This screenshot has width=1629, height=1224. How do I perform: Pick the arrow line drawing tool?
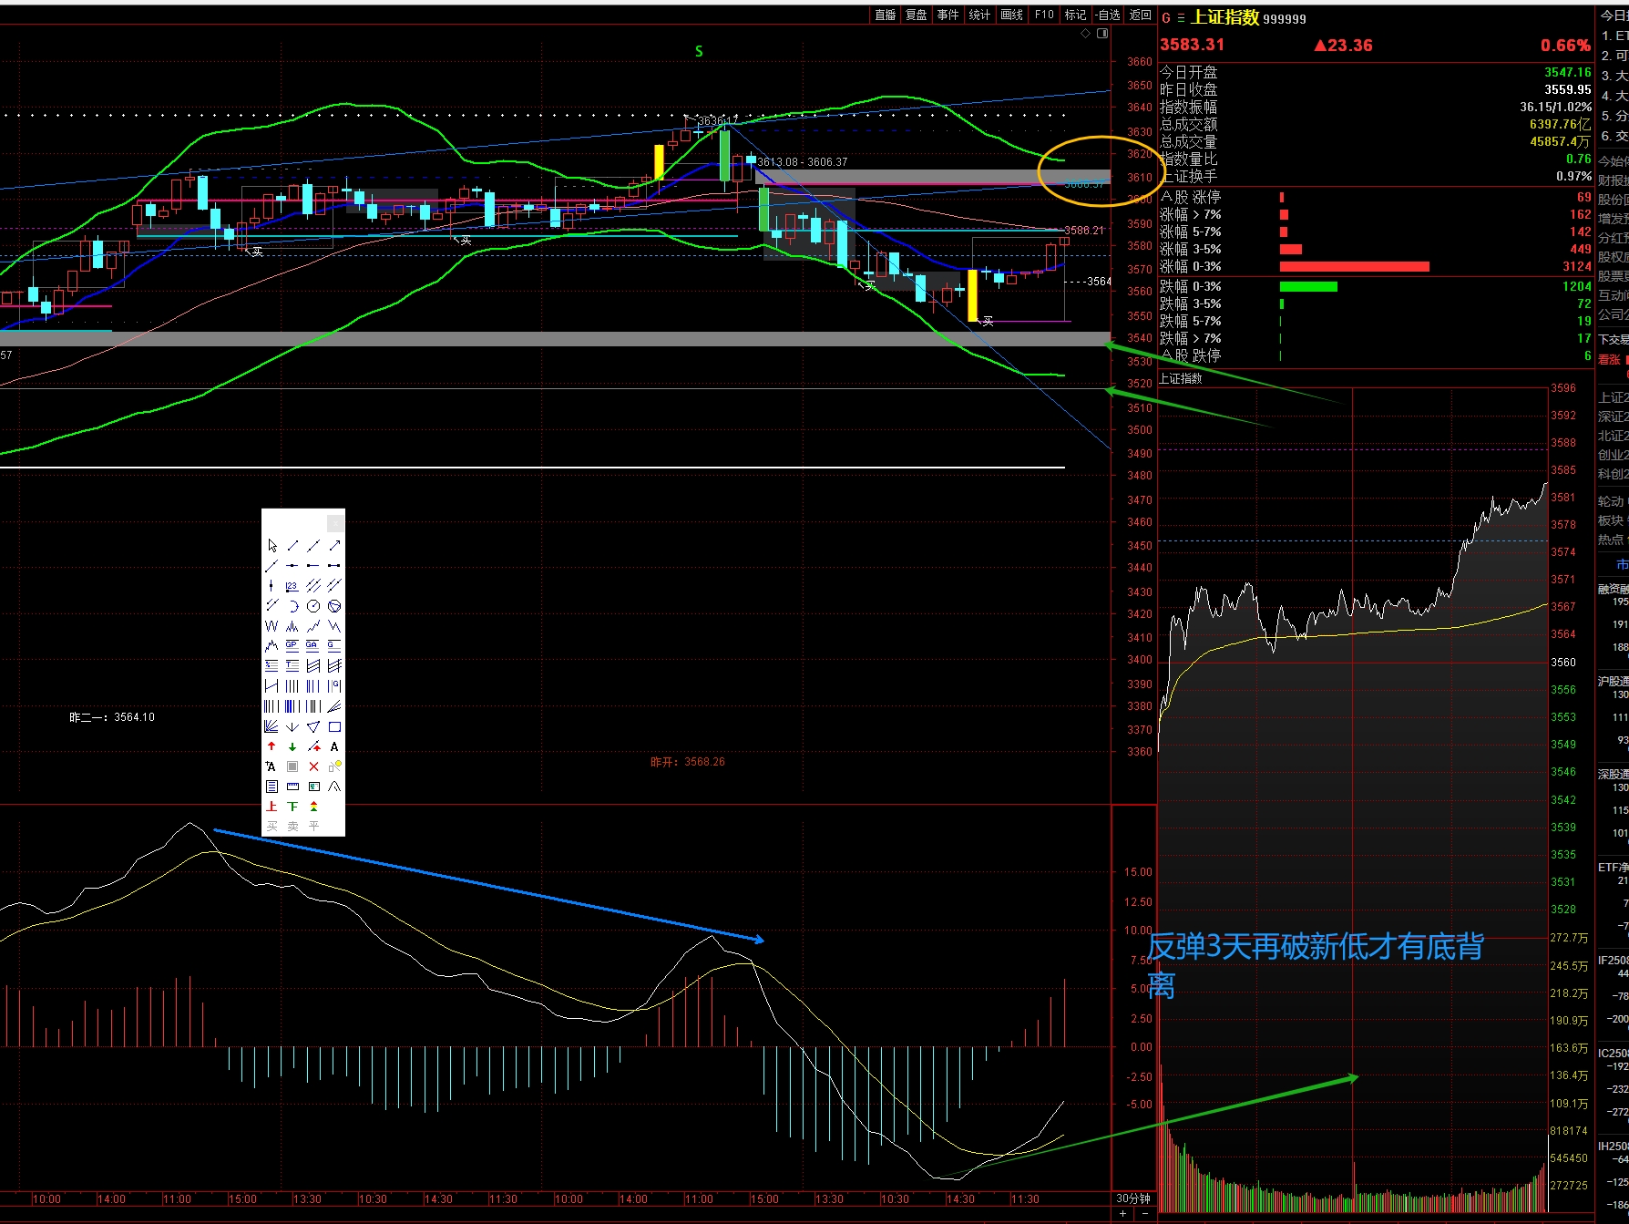[334, 545]
